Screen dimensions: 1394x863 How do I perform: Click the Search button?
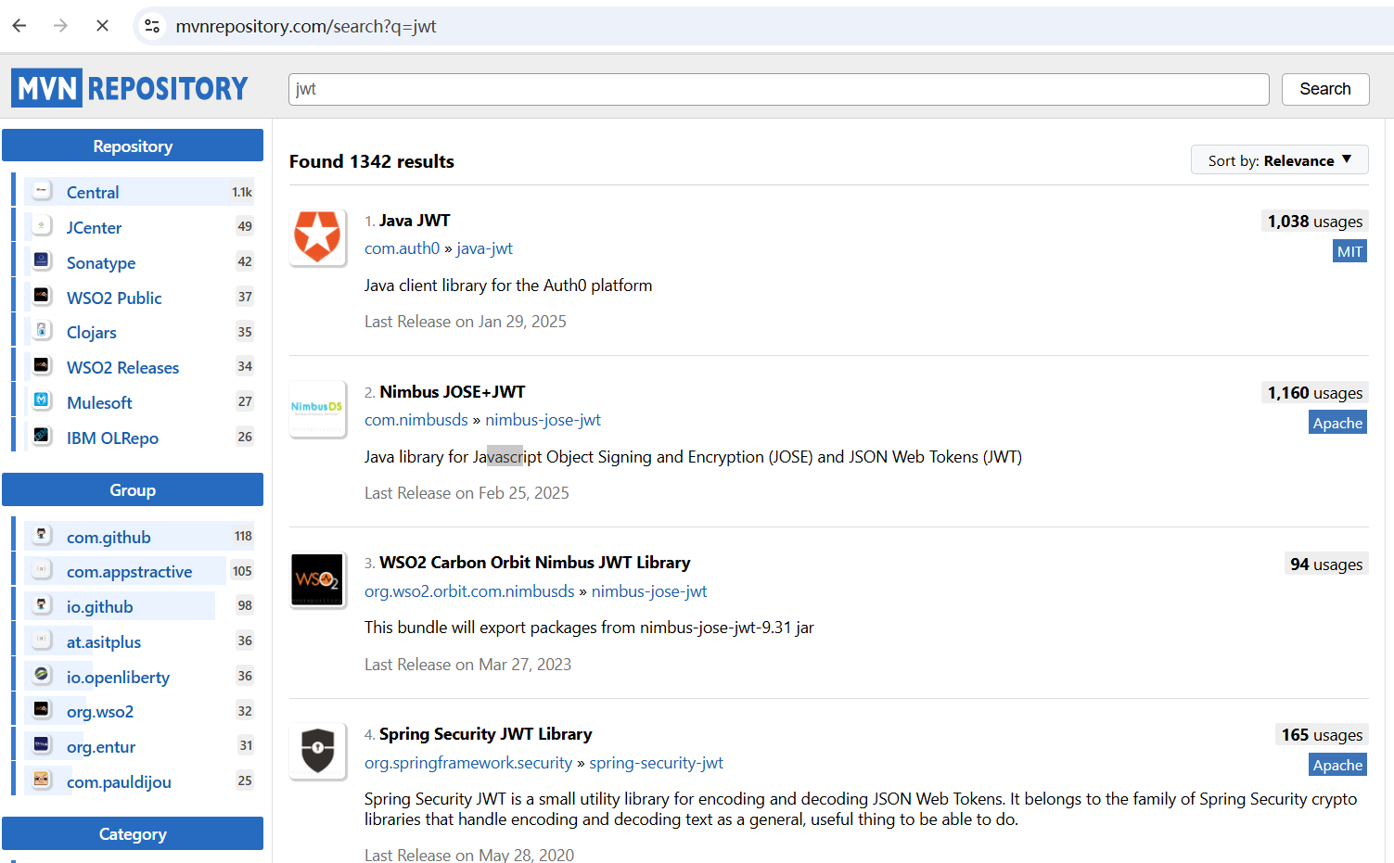tap(1325, 89)
